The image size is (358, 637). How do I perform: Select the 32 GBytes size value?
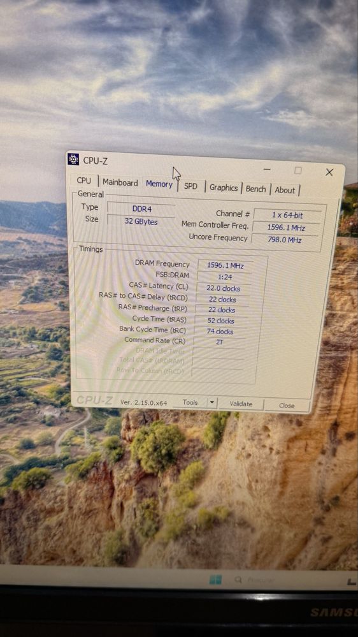click(x=141, y=222)
